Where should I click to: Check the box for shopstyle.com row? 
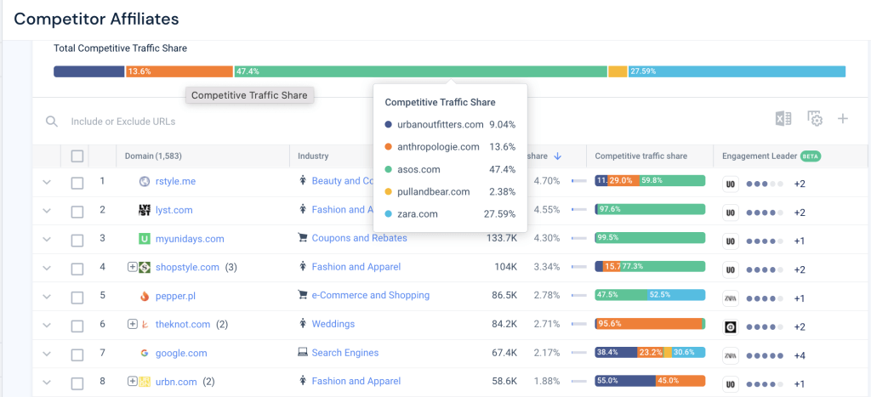pos(77,269)
